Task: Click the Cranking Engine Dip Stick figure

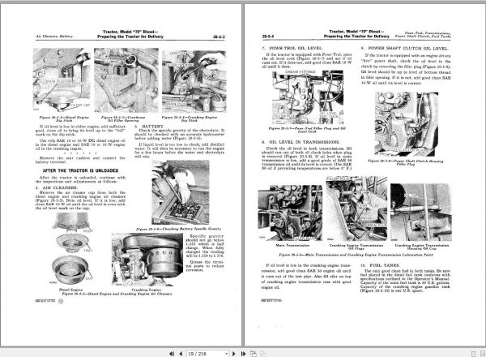Action: pos(194,81)
